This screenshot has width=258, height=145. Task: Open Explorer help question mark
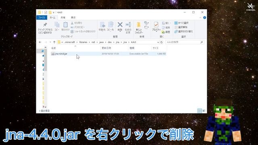coord(204,18)
